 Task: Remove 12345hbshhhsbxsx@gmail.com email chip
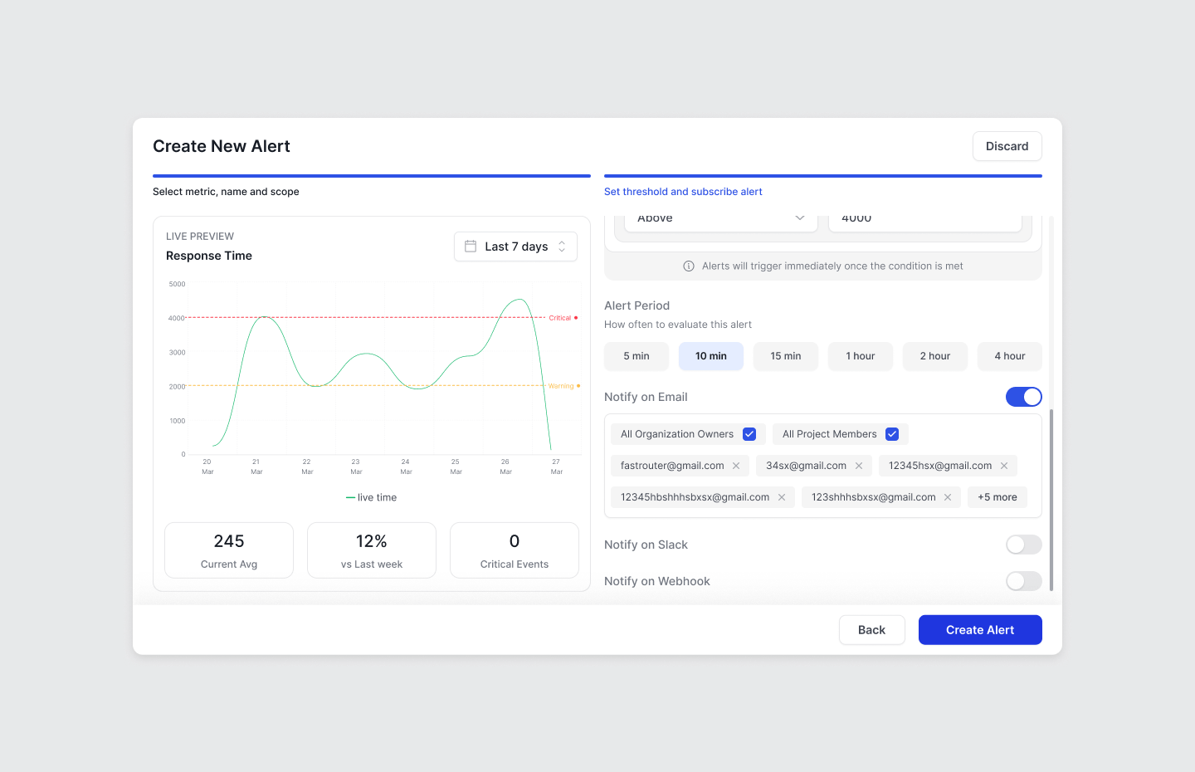(x=782, y=497)
